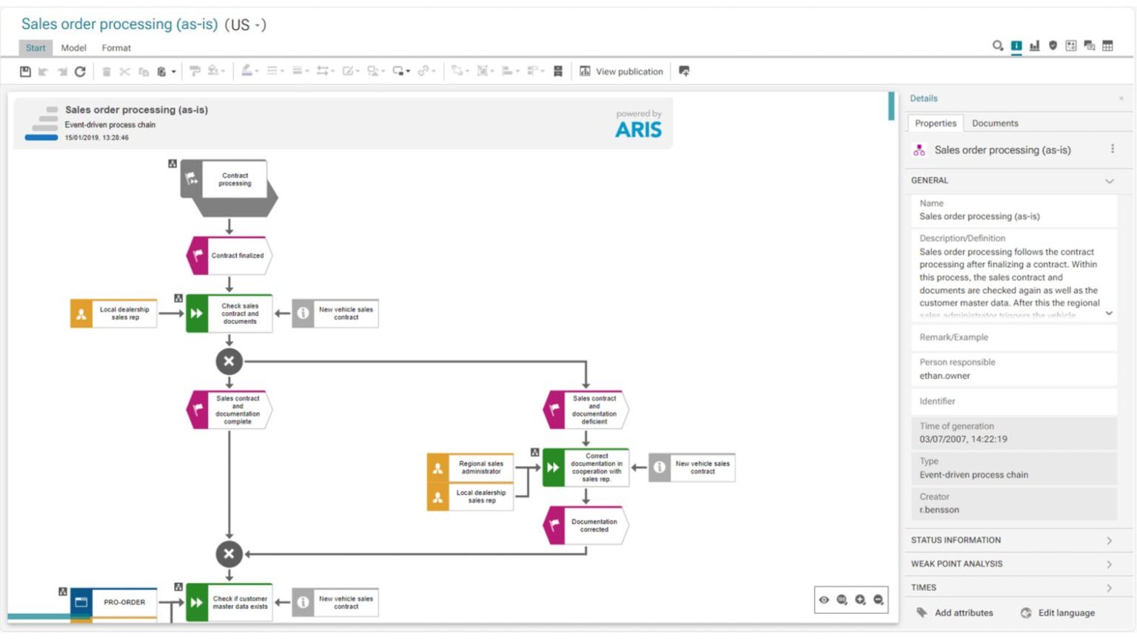Reset zoom to 100 percent
Viewport: 1137px width, 639px height.
pos(842,600)
